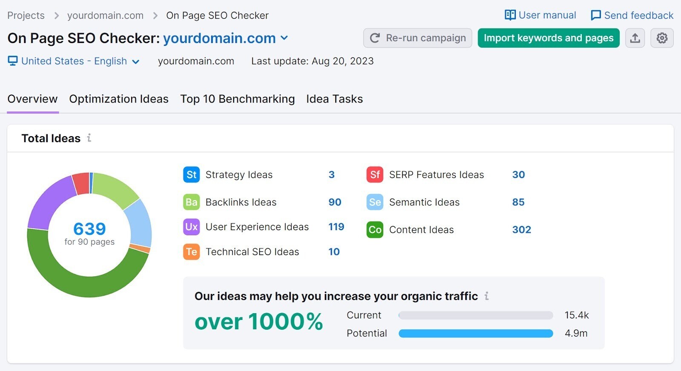Image resolution: width=681 pixels, height=371 pixels.
Task: Click the blue Potential traffic progress bar
Action: 475,334
